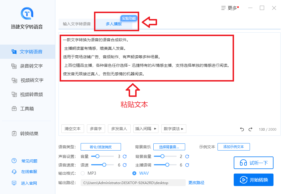
Task: Click the 试听一下 preview button
Action: point(254,163)
